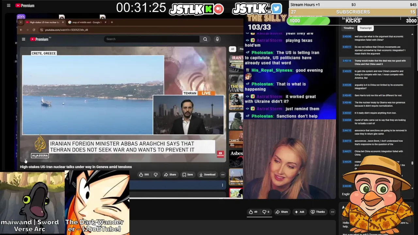Screen dimensions: 418x235
Task: Open more options beside Thanks
Action: tap(332, 212)
